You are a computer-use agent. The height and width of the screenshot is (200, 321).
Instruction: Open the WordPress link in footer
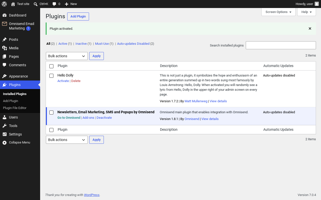[x=92, y=195]
